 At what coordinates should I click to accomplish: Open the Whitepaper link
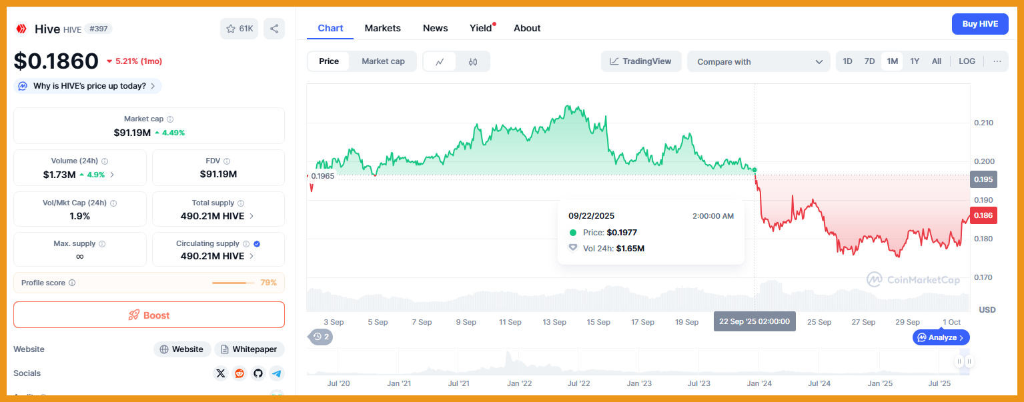pos(249,349)
